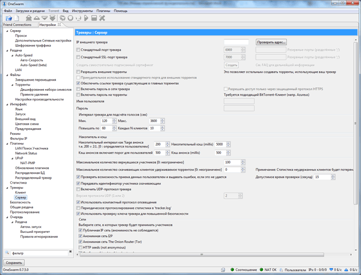Click the round icon left of the faded one
This screenshot has height=275, width=361.
click(70, 18)
